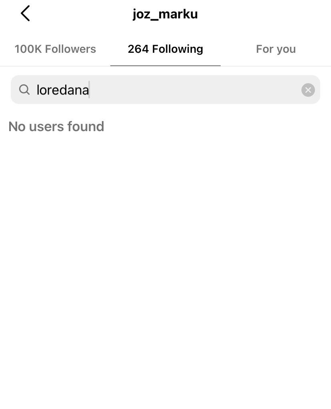This screenshot has width=331, height=409.
Task: Place cursor after the word loredana
Action: tap(90, 90)
